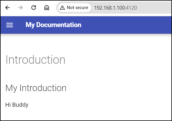View site info via Not secure chip
Screen dimensions: 172x121
(75, 8)
